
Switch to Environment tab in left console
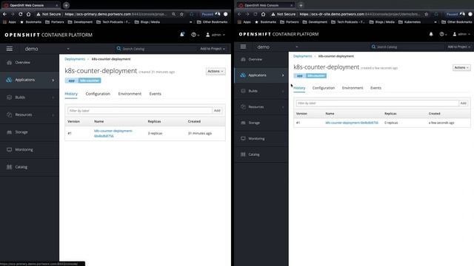pyautogui.click(x=130, y=94)
